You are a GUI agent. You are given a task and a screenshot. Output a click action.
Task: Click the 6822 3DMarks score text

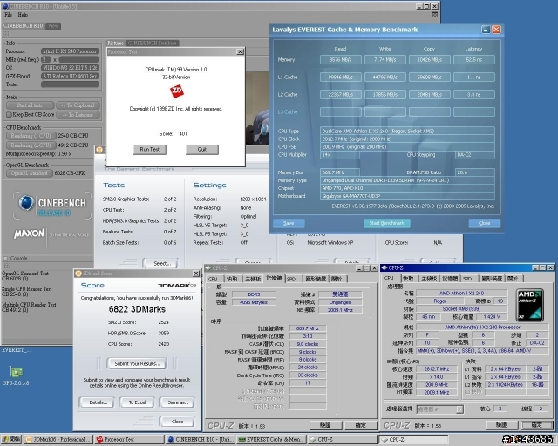tap(137, 309)
